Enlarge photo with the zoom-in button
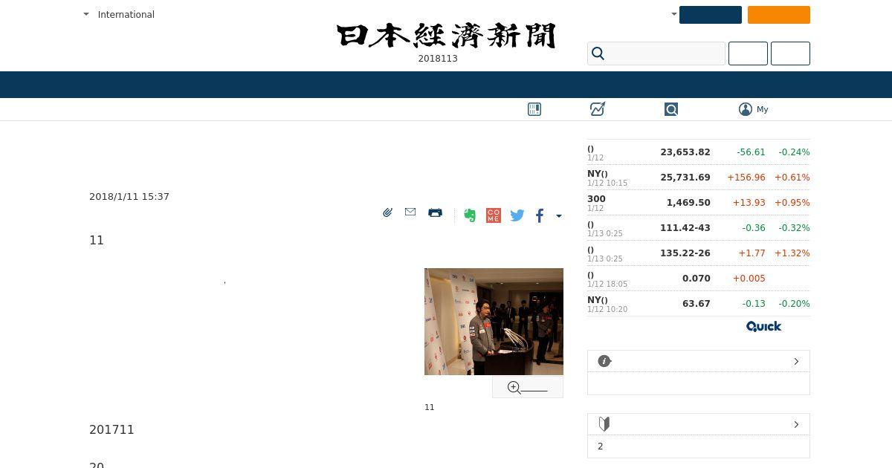Image resolution: width=892 pixels, height=468 pixels. click(x=528, y=387)
